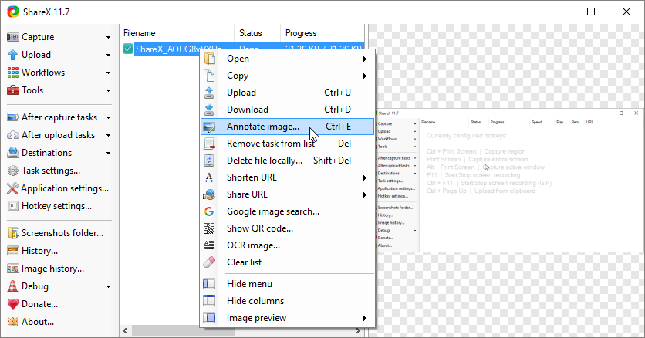This screenshot has height=338, width=645.
Task: Open Task settings from sidebar
Action: coord(51,171)
